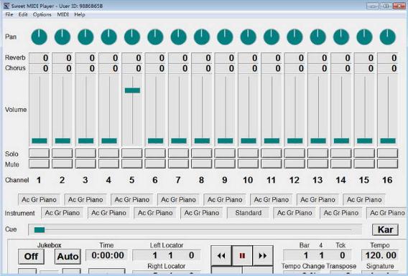Click the Pan knob for channel 7
This screenshot has width=408, height=276.
pyautogui.click(x=178, y=37)
